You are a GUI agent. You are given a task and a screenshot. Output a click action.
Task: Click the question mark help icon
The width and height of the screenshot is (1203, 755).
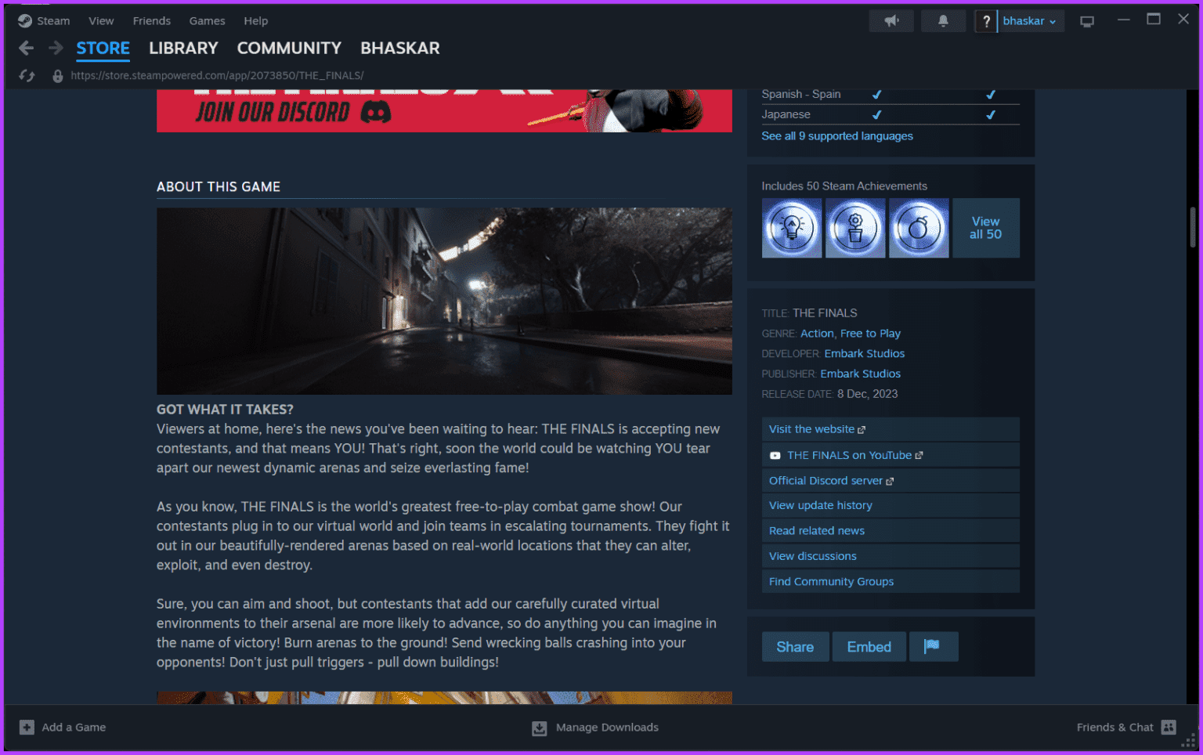click(x=986, y=21)
